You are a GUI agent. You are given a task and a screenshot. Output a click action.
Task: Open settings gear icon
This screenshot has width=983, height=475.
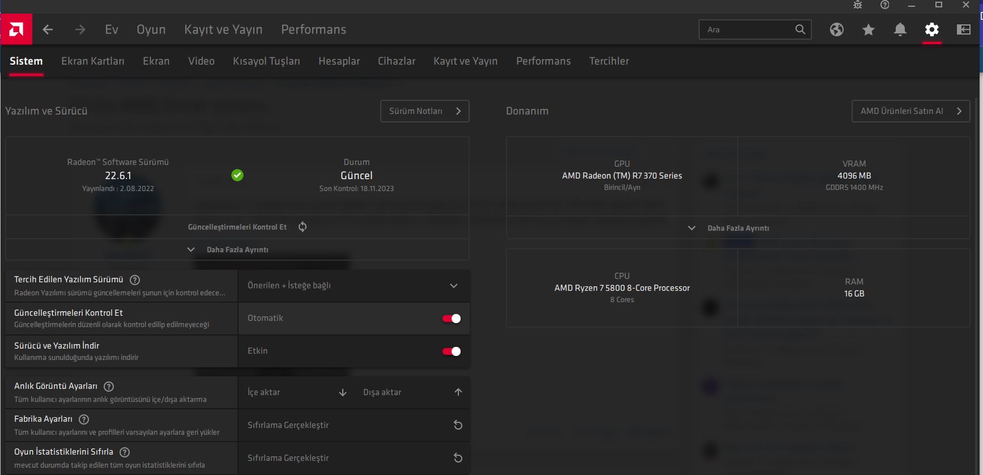coord(932,29)
